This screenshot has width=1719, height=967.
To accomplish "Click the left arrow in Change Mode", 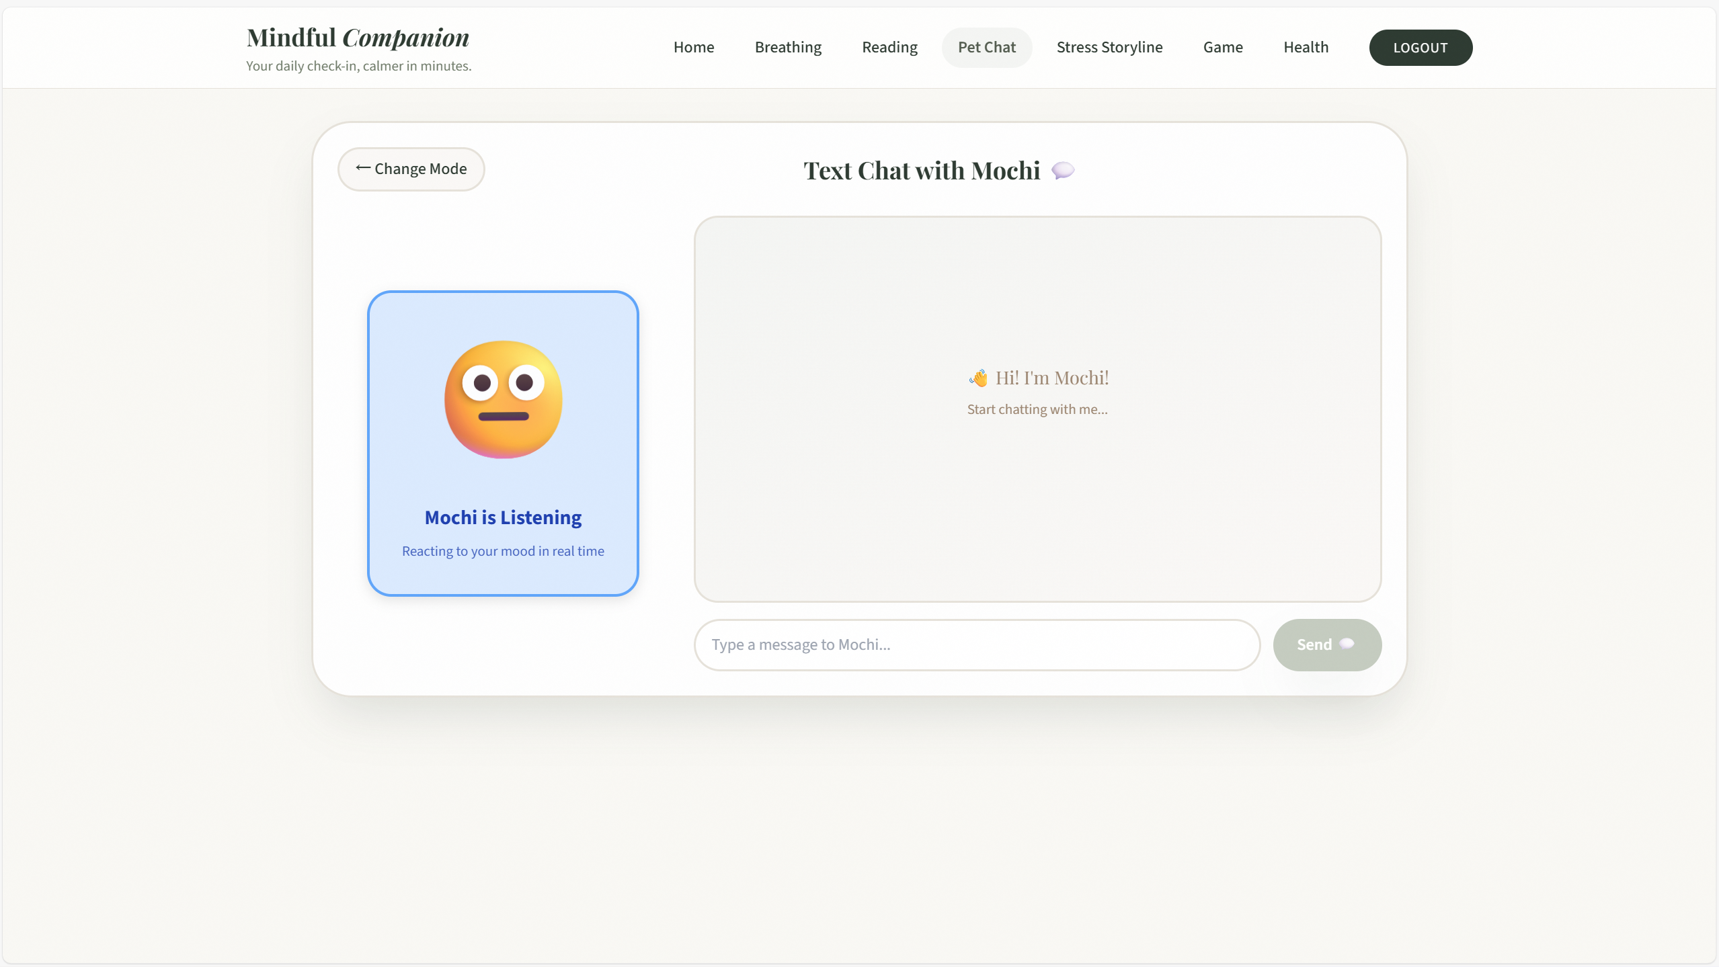I will click(362, 168).
